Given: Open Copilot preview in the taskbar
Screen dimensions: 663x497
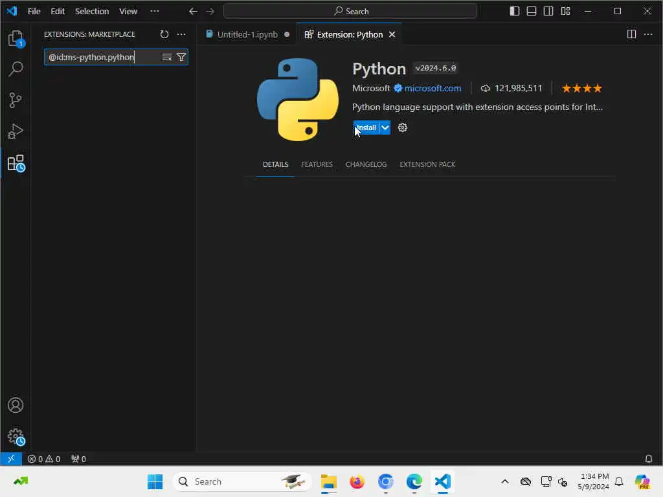Looking at the screenshot, I should click(643, 481).
